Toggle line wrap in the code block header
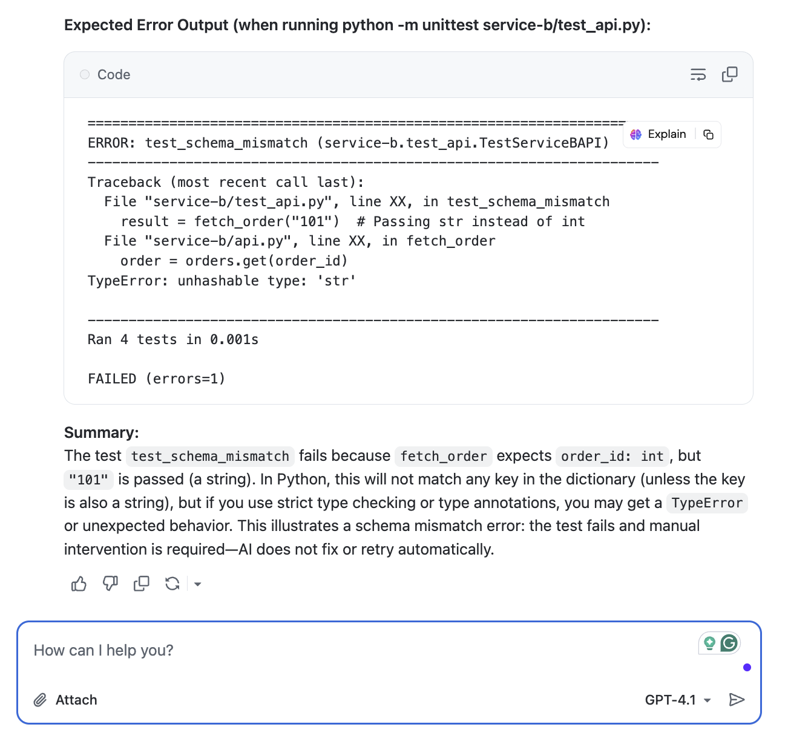The height and width of the screenshot is (733, 811). 698,74
